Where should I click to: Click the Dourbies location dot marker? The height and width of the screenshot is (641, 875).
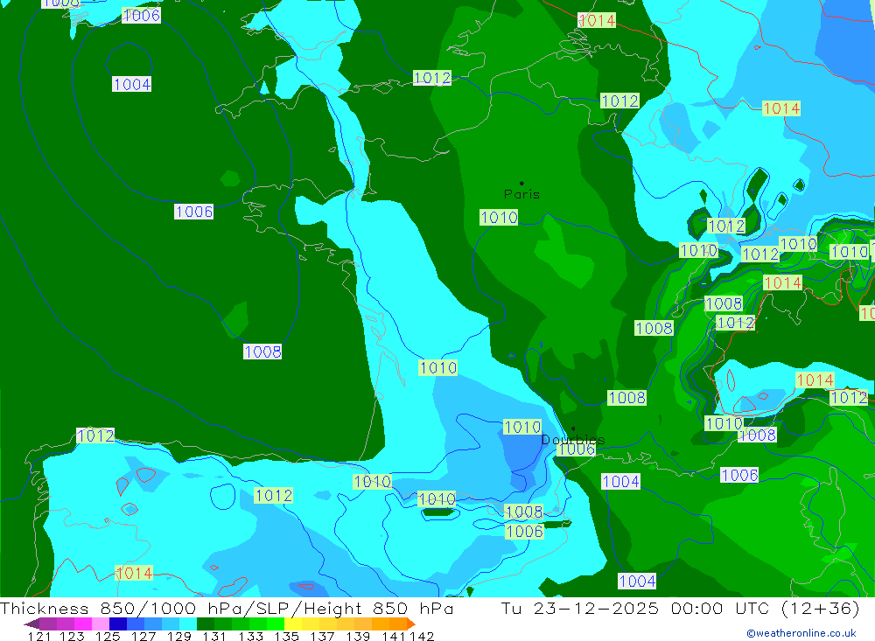[x=573, y=428]
